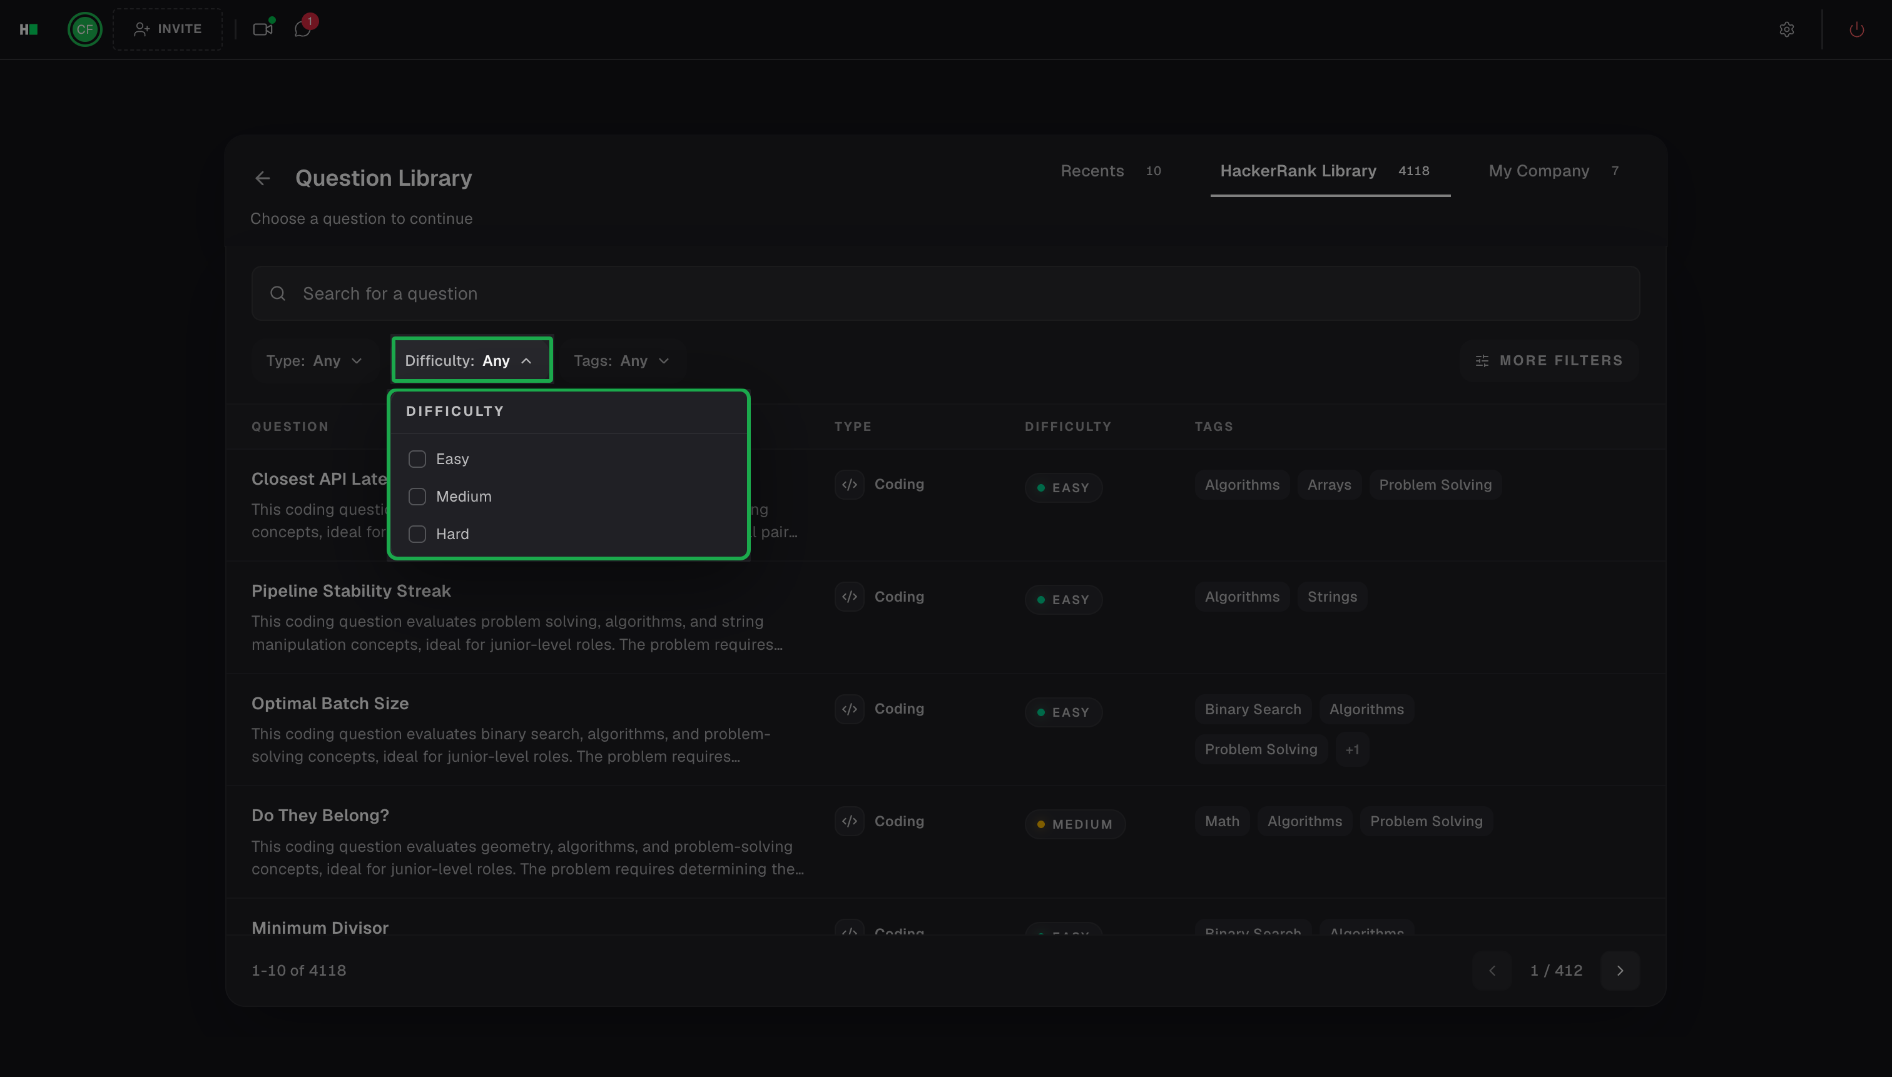This screenshot has height=1077, width=1892.
Task: Click the Problem Solving tag in Do They Belong?
Action: [1426, 821]
